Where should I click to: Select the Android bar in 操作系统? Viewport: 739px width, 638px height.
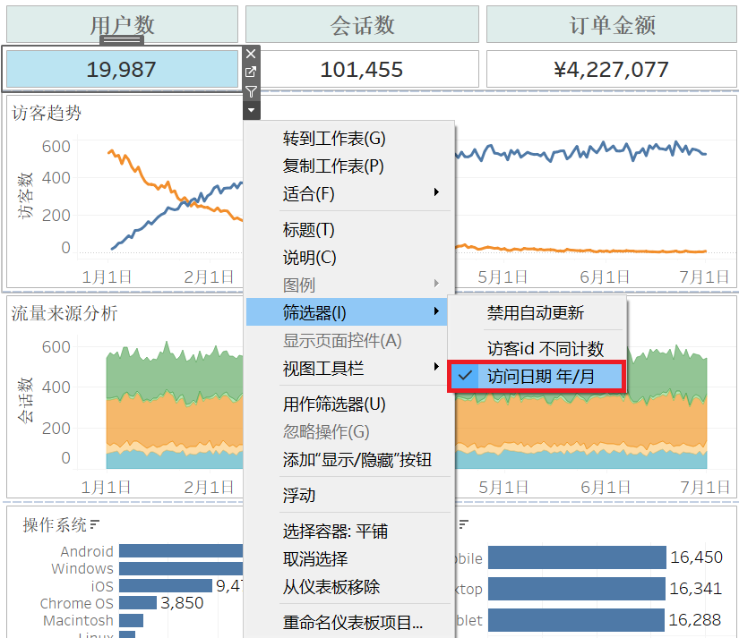click(x=181, y=551)
